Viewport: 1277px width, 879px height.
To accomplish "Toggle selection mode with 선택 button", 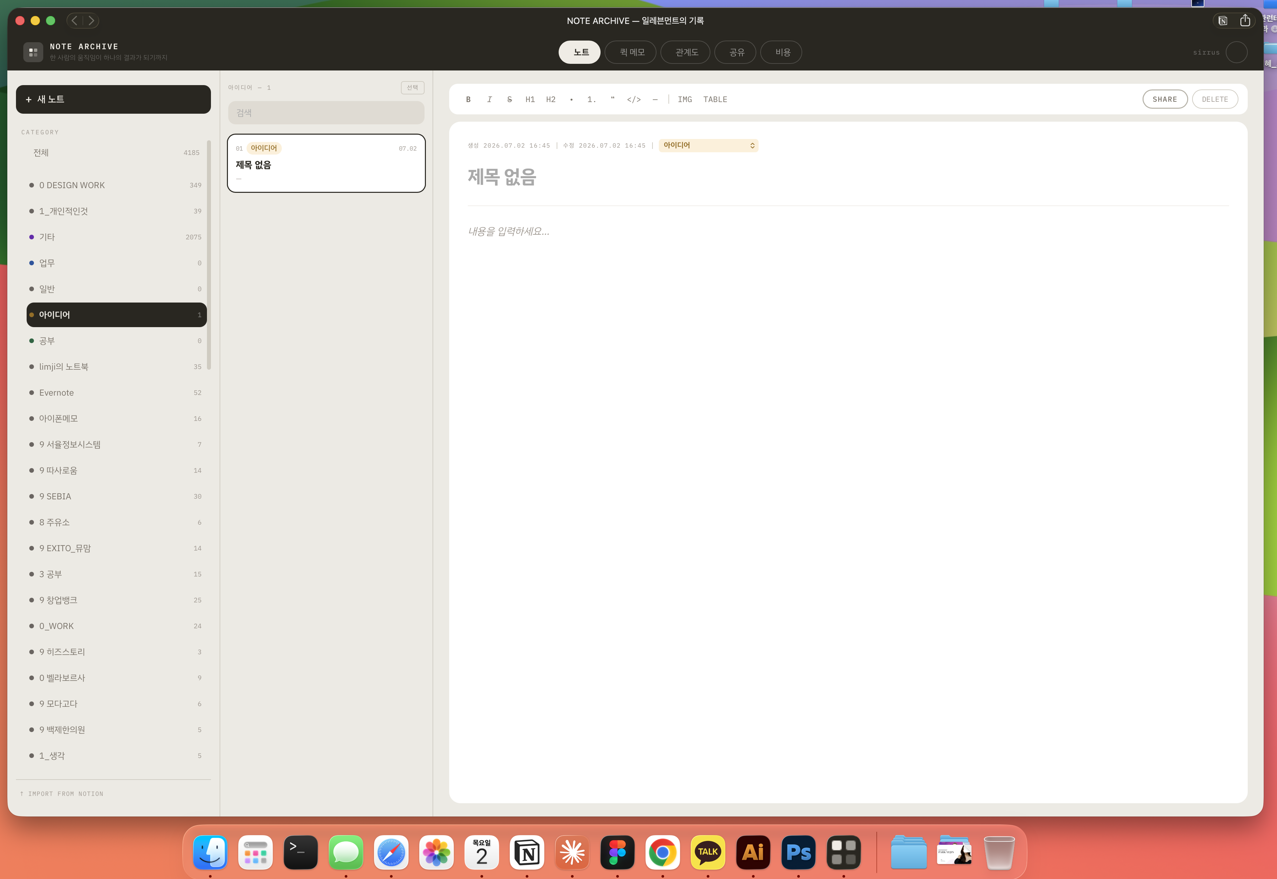I will tap(412, 87).
